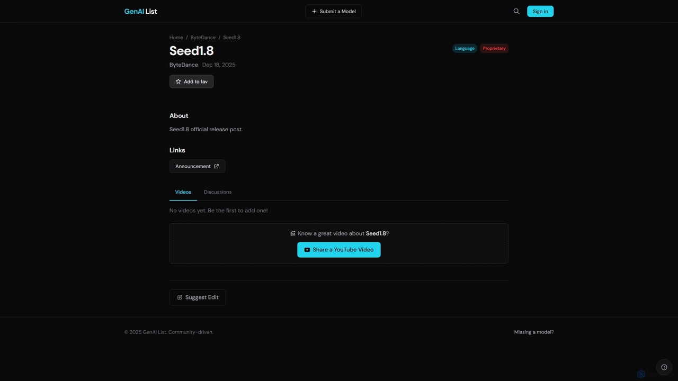Switch to the Discussions tab
678x381 pixels.
click(218, 192)
